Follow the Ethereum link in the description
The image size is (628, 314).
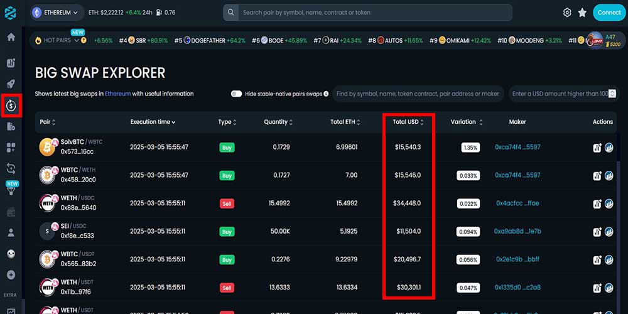[118, 94]
